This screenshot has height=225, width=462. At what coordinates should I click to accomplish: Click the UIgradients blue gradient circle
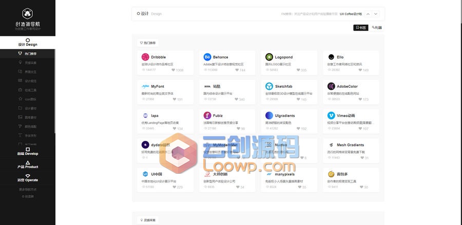click(x=269, y=116)
